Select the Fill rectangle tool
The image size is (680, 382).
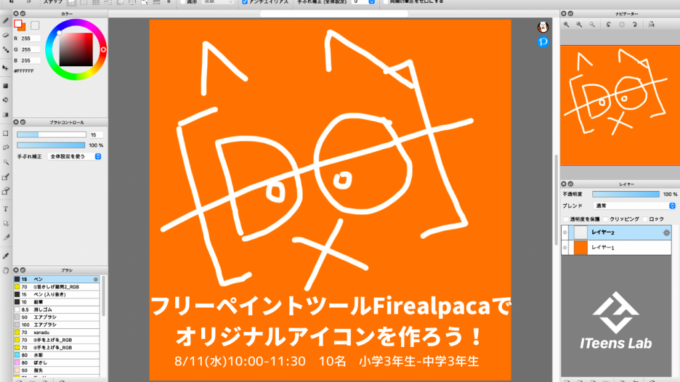[5, 86]
